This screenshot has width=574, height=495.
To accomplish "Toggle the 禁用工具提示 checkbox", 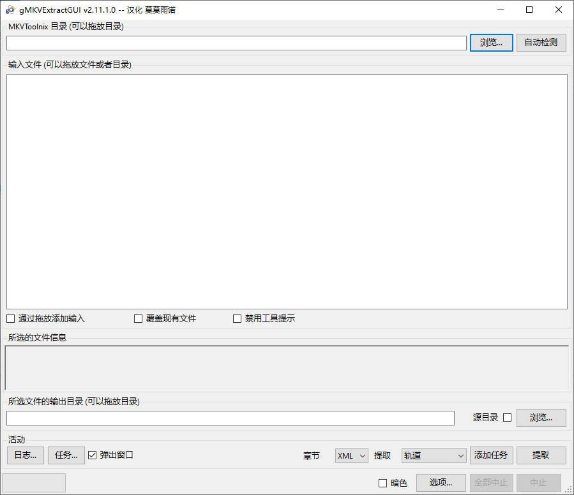I will coord(238,319).
